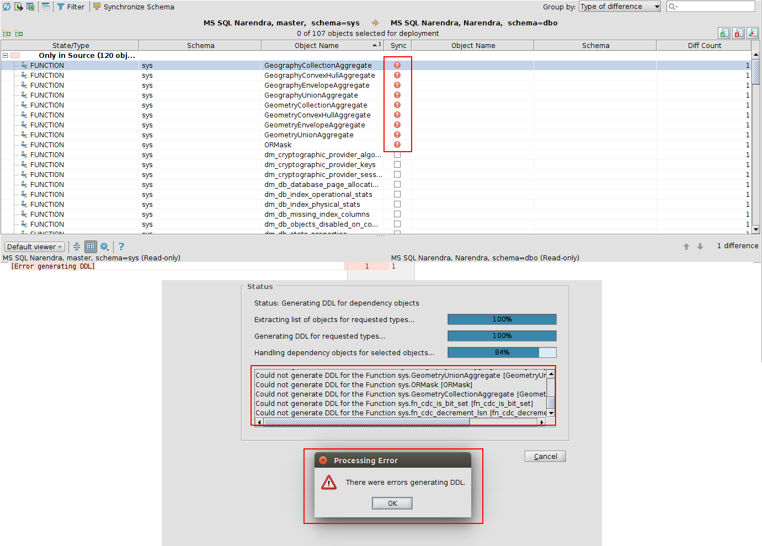This screenshot has width=762, height=546.
Task: Open the Group by dropdown
Action: 620,7
